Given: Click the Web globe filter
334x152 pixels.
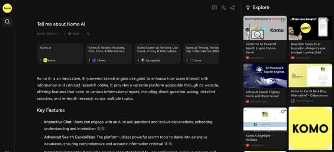Looking at the screenshot, I should (x=73, y=34).
